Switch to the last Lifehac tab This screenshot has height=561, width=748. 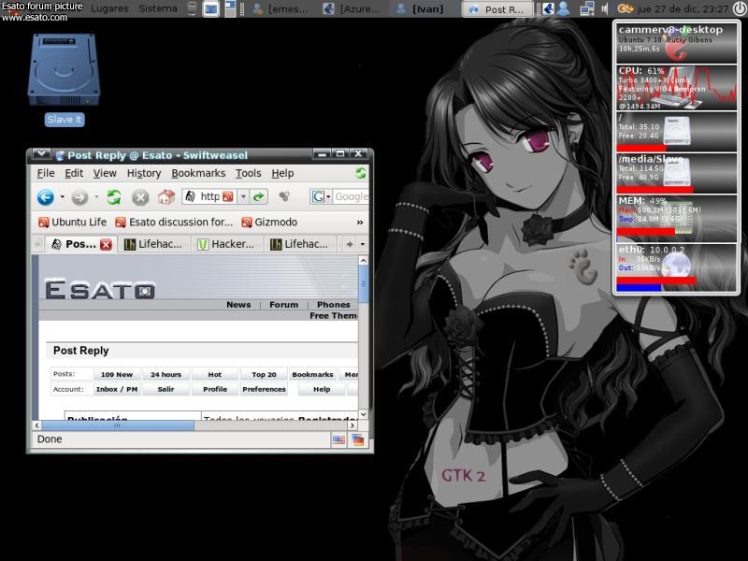pos(299,244)
